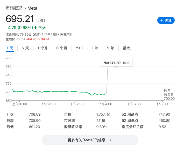
Task: Click the 最低 value 691.20
Action: [x=34, y=127]
